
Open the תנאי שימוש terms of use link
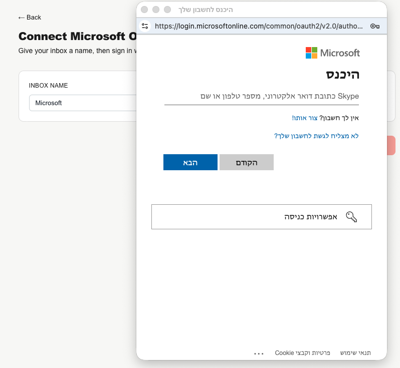tap(355, 353)
